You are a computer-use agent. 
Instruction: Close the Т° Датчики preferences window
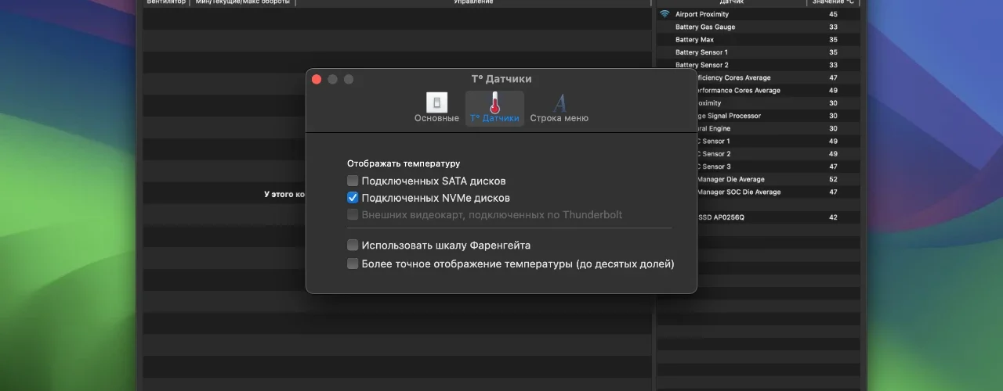pos(317,79)
